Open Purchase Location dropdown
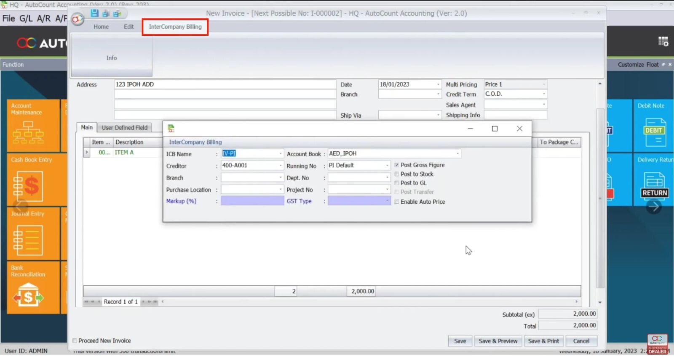The image size is (674, 358). coord(281,190)
